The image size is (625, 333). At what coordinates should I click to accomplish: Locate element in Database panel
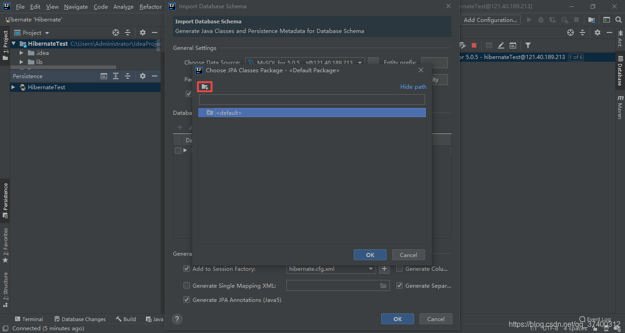point(571,32)
